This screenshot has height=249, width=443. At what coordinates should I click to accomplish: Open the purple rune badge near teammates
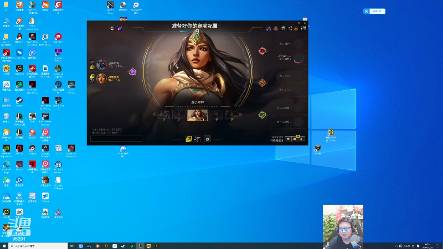pyautogui.click(x=132, y=72)
